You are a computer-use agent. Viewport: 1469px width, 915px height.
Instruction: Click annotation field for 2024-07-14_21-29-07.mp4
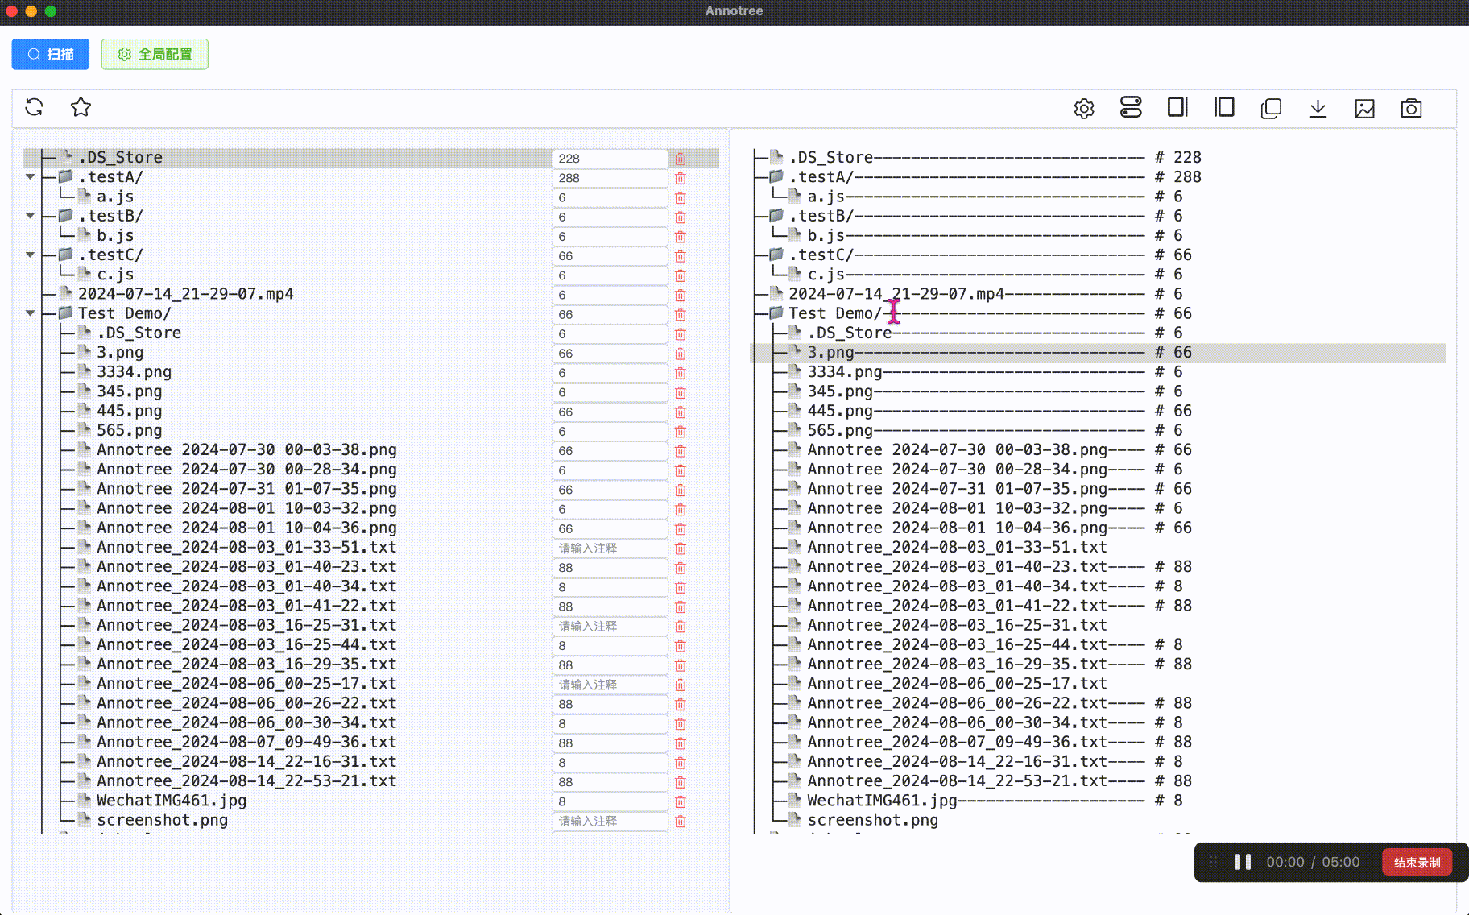click(610, 295)
